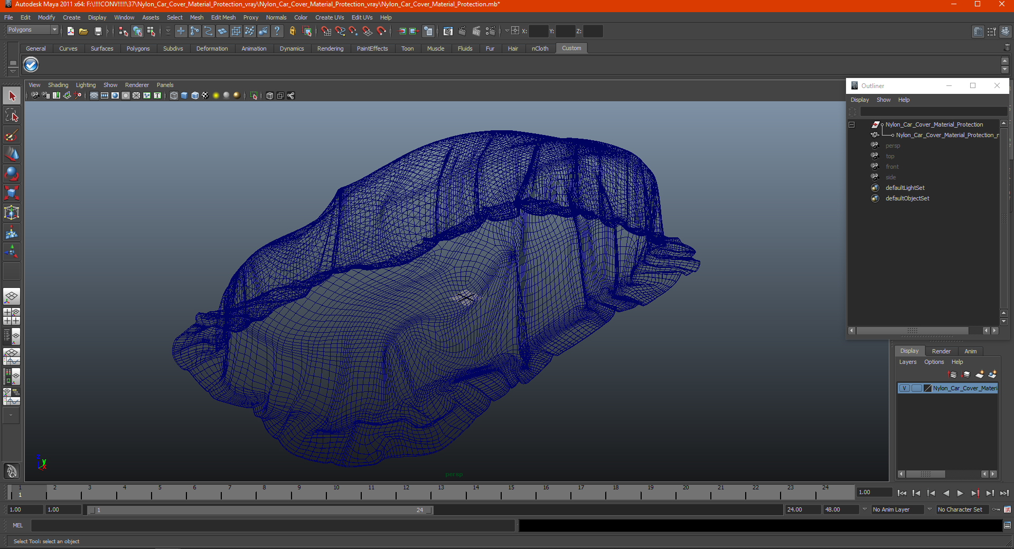Switch to the Rendering shelf tab

coord(330,49)
